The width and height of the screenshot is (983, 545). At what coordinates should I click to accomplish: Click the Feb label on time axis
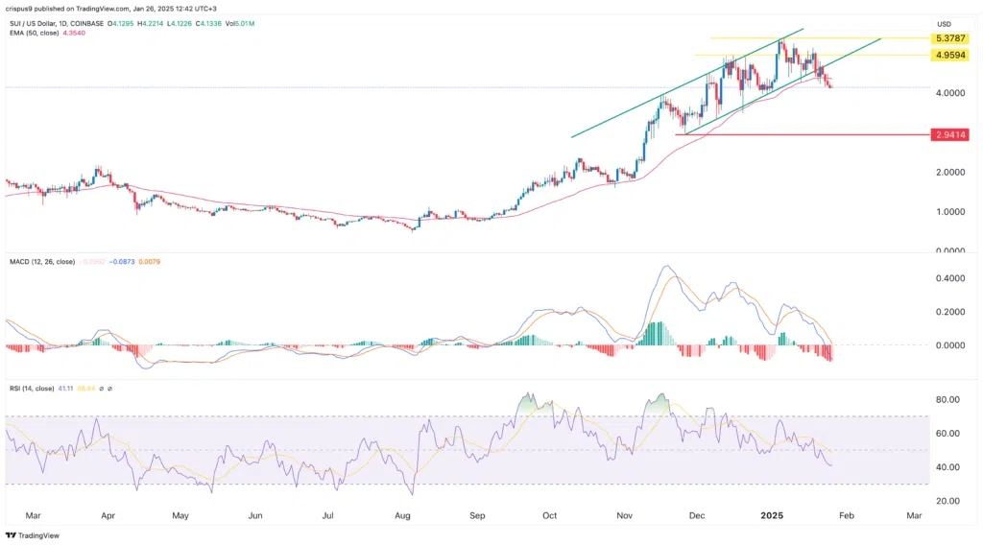click(x=847, y=515)
